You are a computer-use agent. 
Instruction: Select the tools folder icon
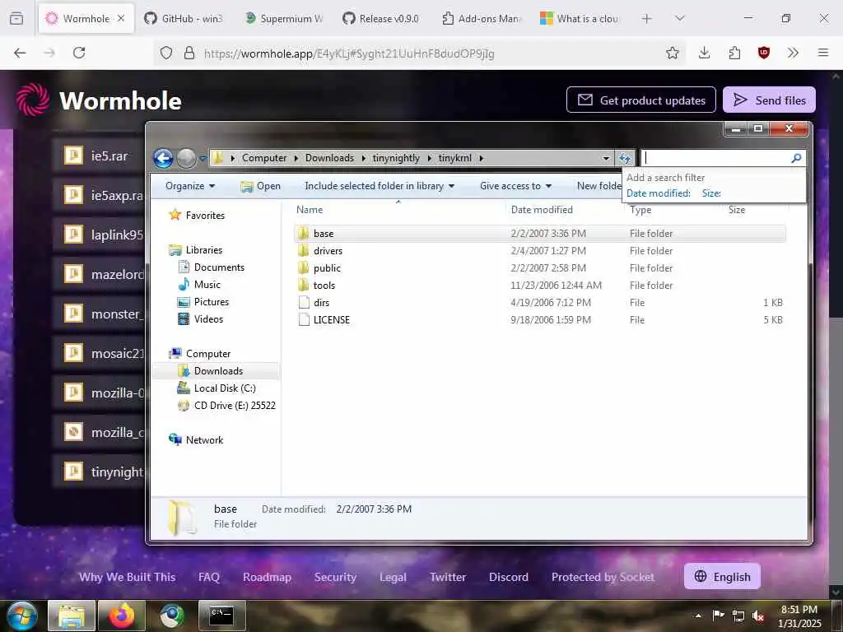[x=304, y=285]
